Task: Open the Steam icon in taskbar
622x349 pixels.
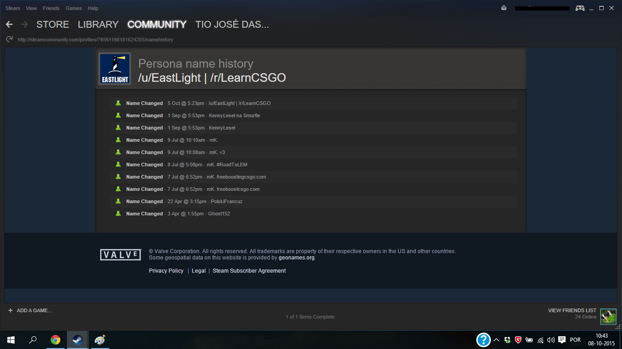Action: coord(77,340)
